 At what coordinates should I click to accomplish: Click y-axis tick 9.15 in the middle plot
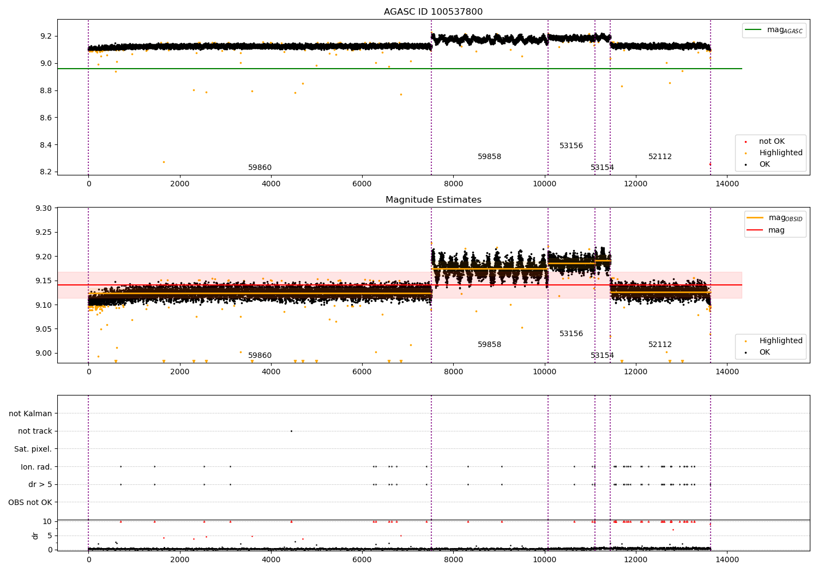[44, 281]
